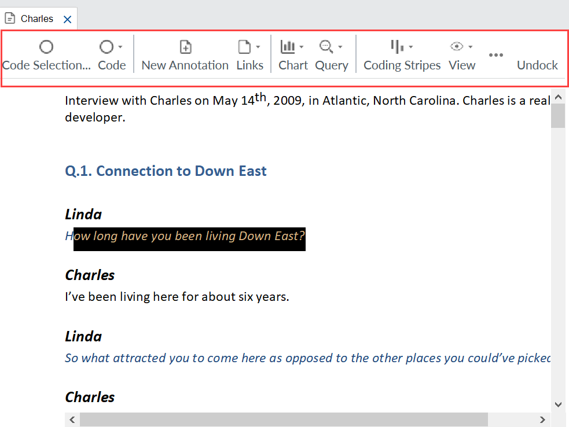Image resolution: width=569 pixels, height=427 pixels.
Task: Expand the Coding Stripes dropdown arrow
Action: pyautogui.click(x=411, y=47)
